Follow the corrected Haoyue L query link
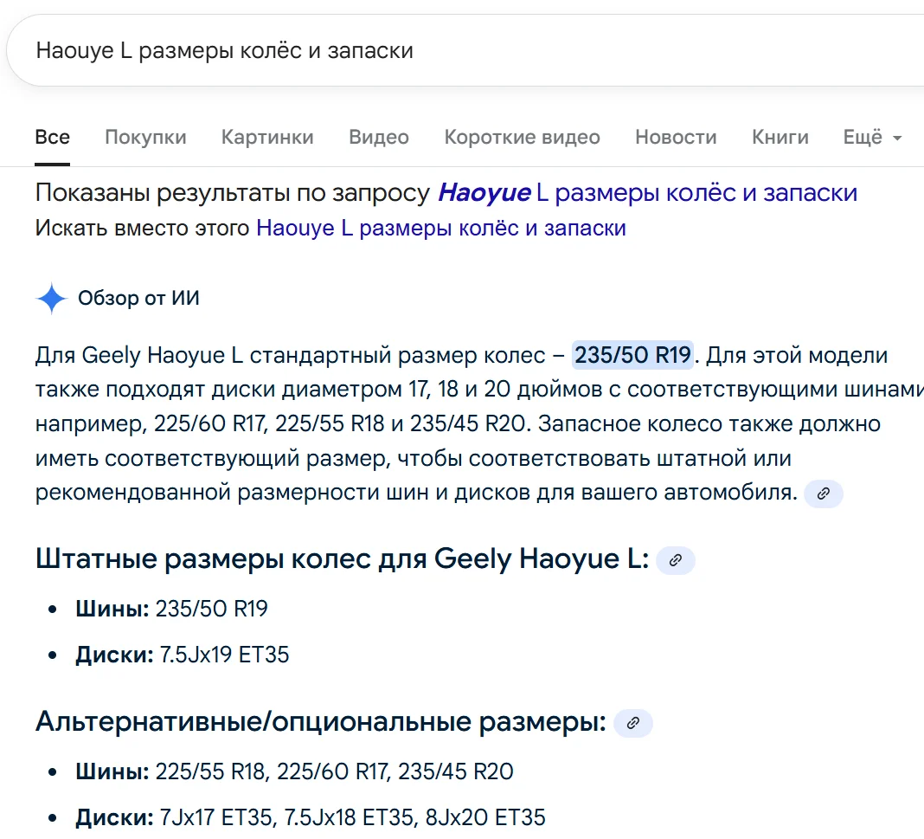 point(648,193)
